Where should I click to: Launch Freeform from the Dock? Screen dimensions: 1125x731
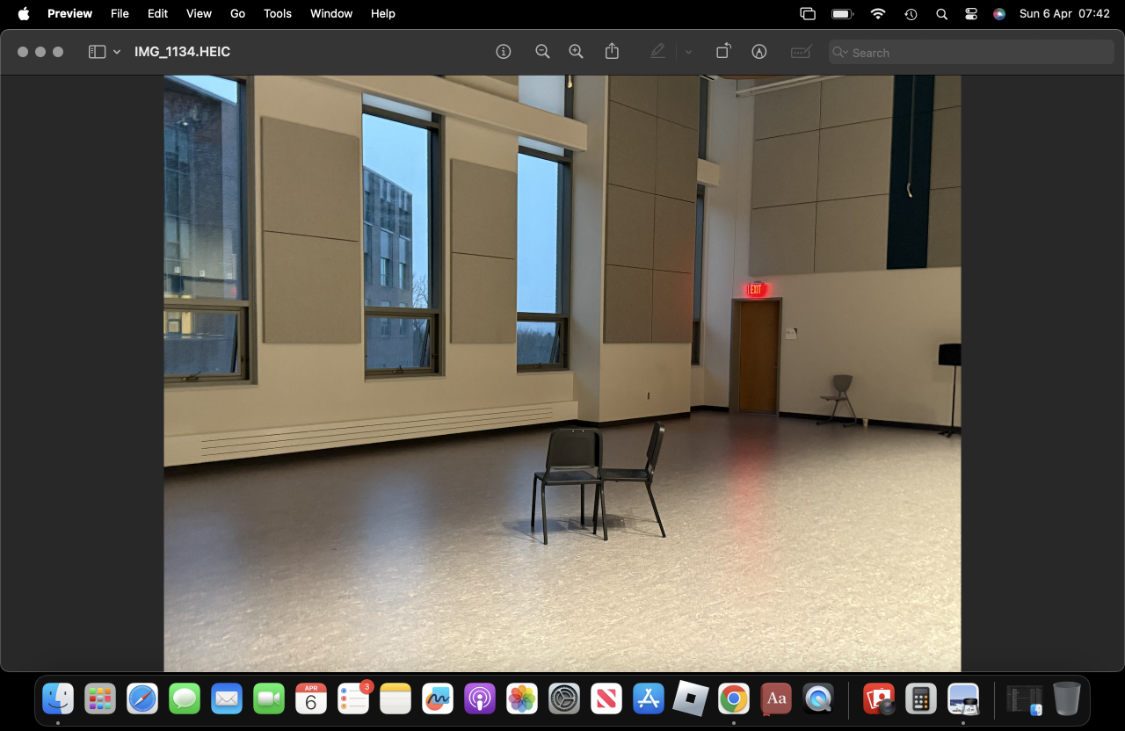[x=438, y=698]
